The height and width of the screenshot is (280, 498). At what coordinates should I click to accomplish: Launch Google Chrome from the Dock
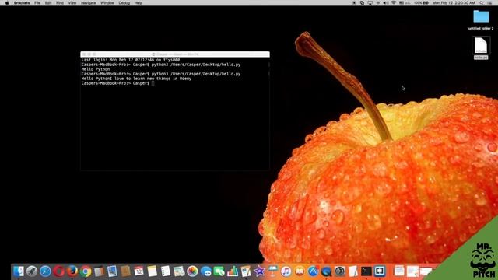[x=86, y=271]
